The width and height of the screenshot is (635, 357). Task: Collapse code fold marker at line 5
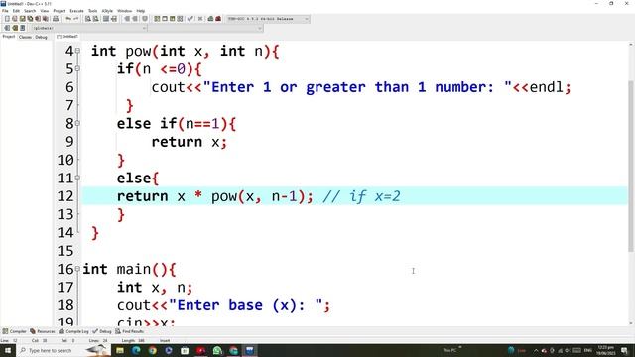[77, 69]
